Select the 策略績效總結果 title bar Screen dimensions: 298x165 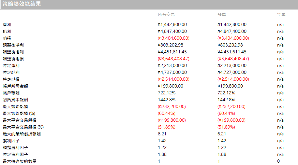coord(149,4)
